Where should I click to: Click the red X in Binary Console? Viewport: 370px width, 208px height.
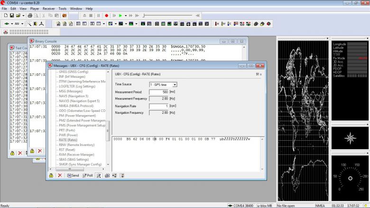40,151
